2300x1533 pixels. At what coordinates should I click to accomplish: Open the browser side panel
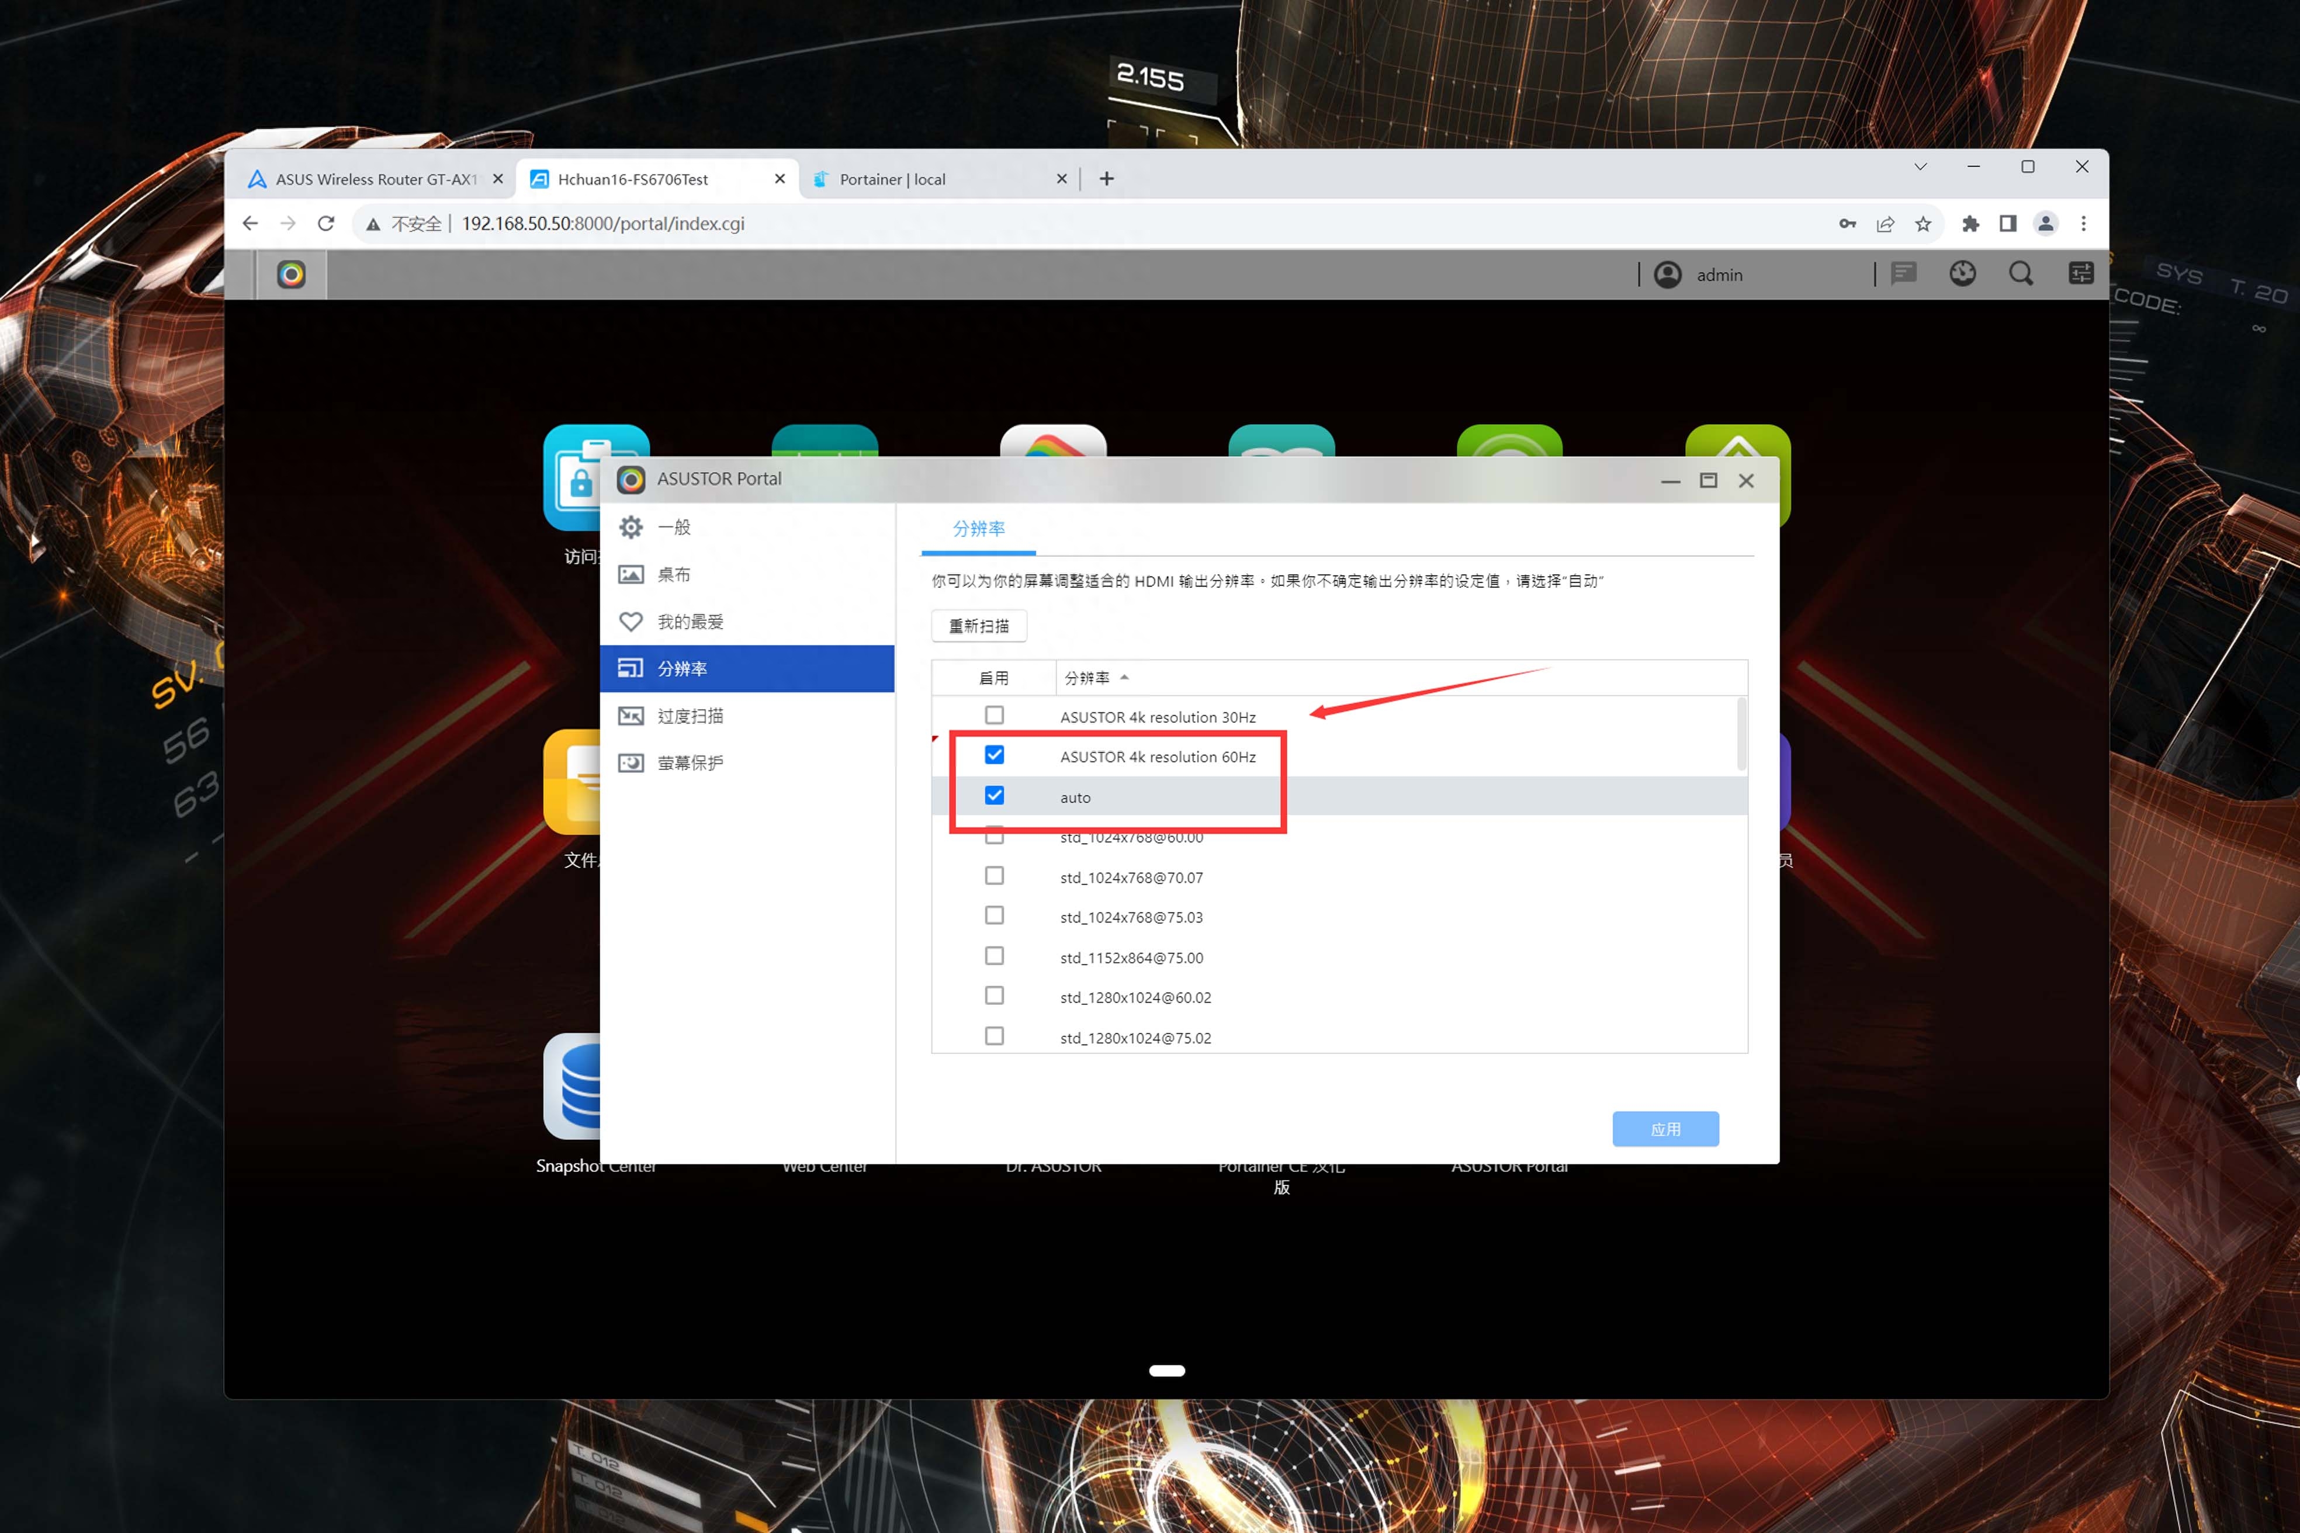[2008, 224]
